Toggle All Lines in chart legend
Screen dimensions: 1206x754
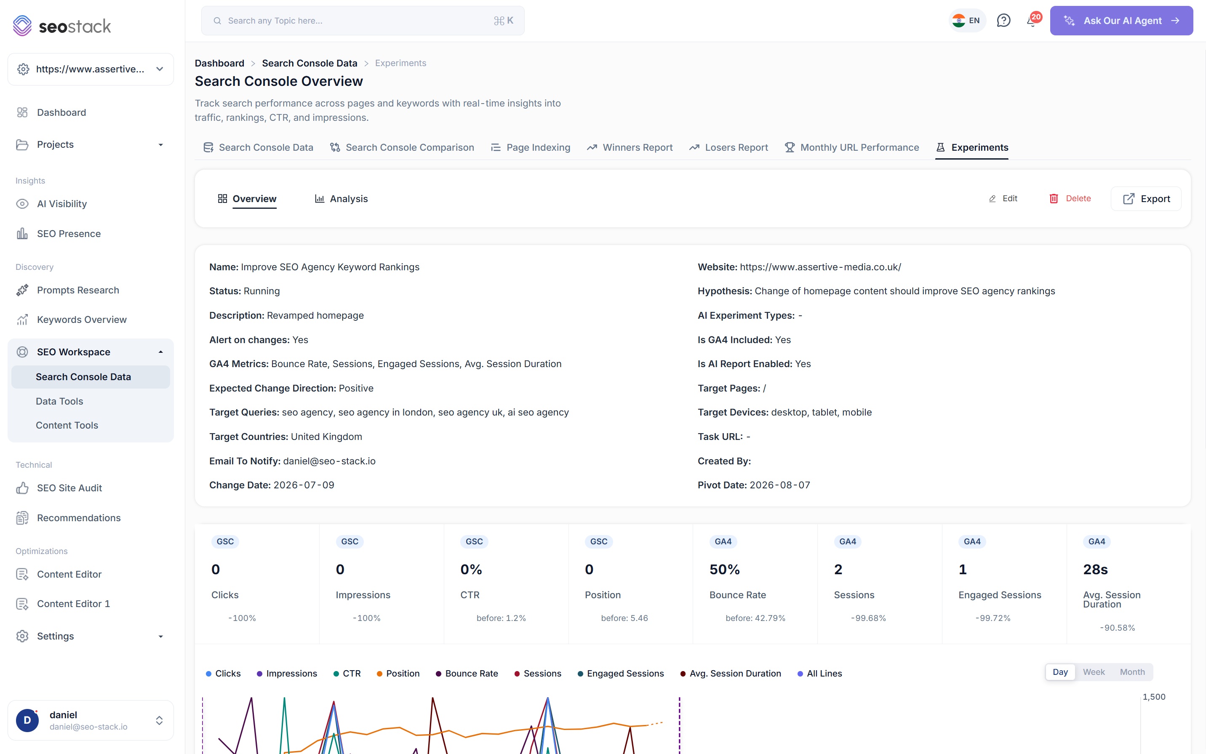pyautogui.click(x=820, y=674)
